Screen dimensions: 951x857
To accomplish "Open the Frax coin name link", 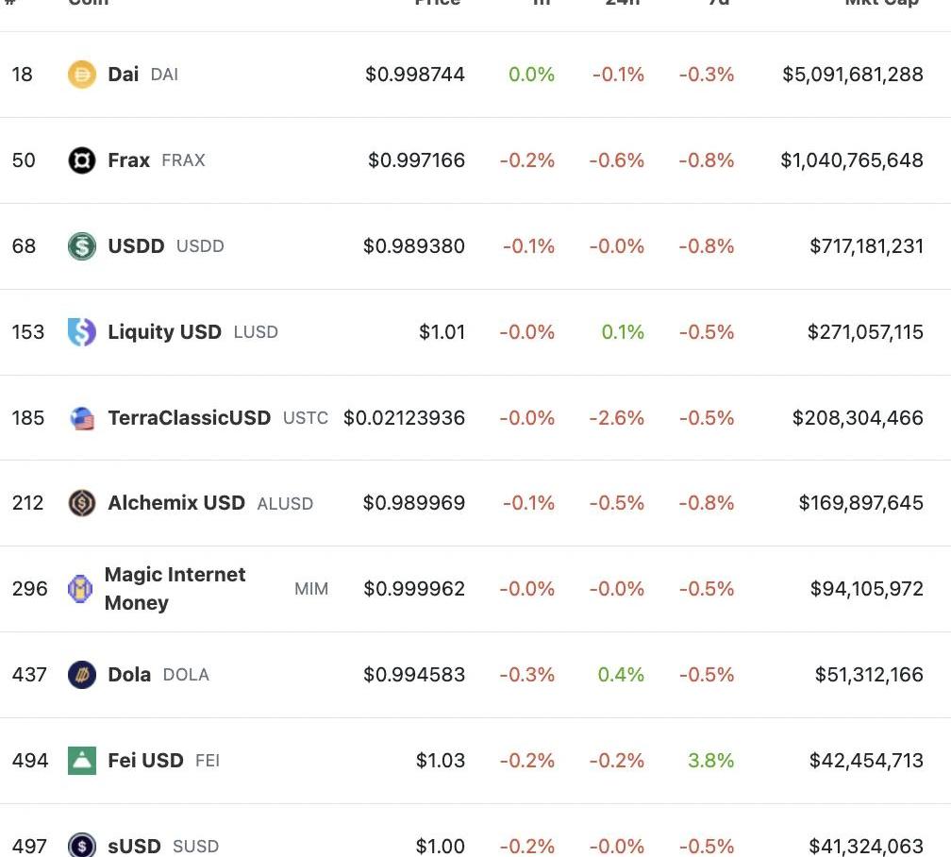I will [128, 160].
